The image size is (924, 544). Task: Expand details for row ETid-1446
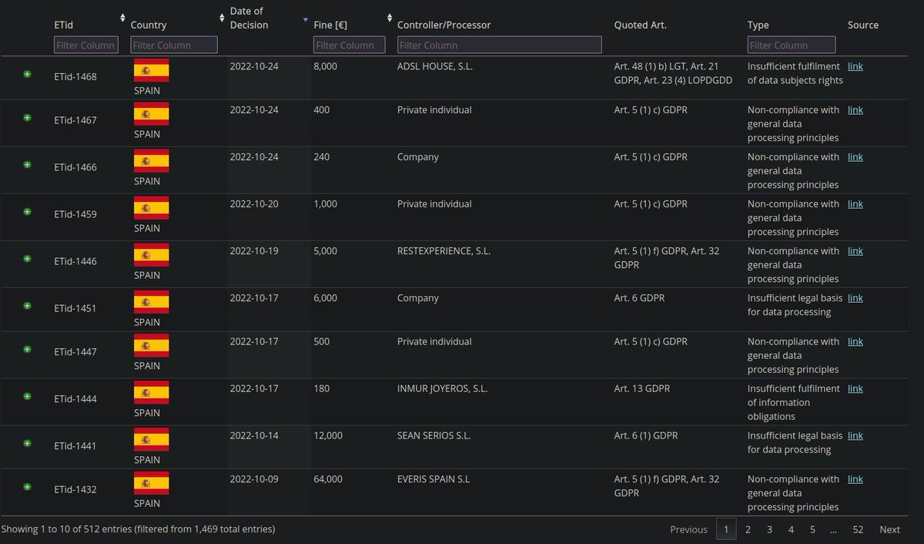(27, 259)
